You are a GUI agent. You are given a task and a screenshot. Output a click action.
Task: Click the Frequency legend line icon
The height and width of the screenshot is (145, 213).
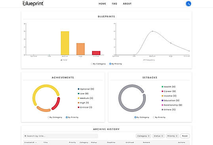coord(144,60)
